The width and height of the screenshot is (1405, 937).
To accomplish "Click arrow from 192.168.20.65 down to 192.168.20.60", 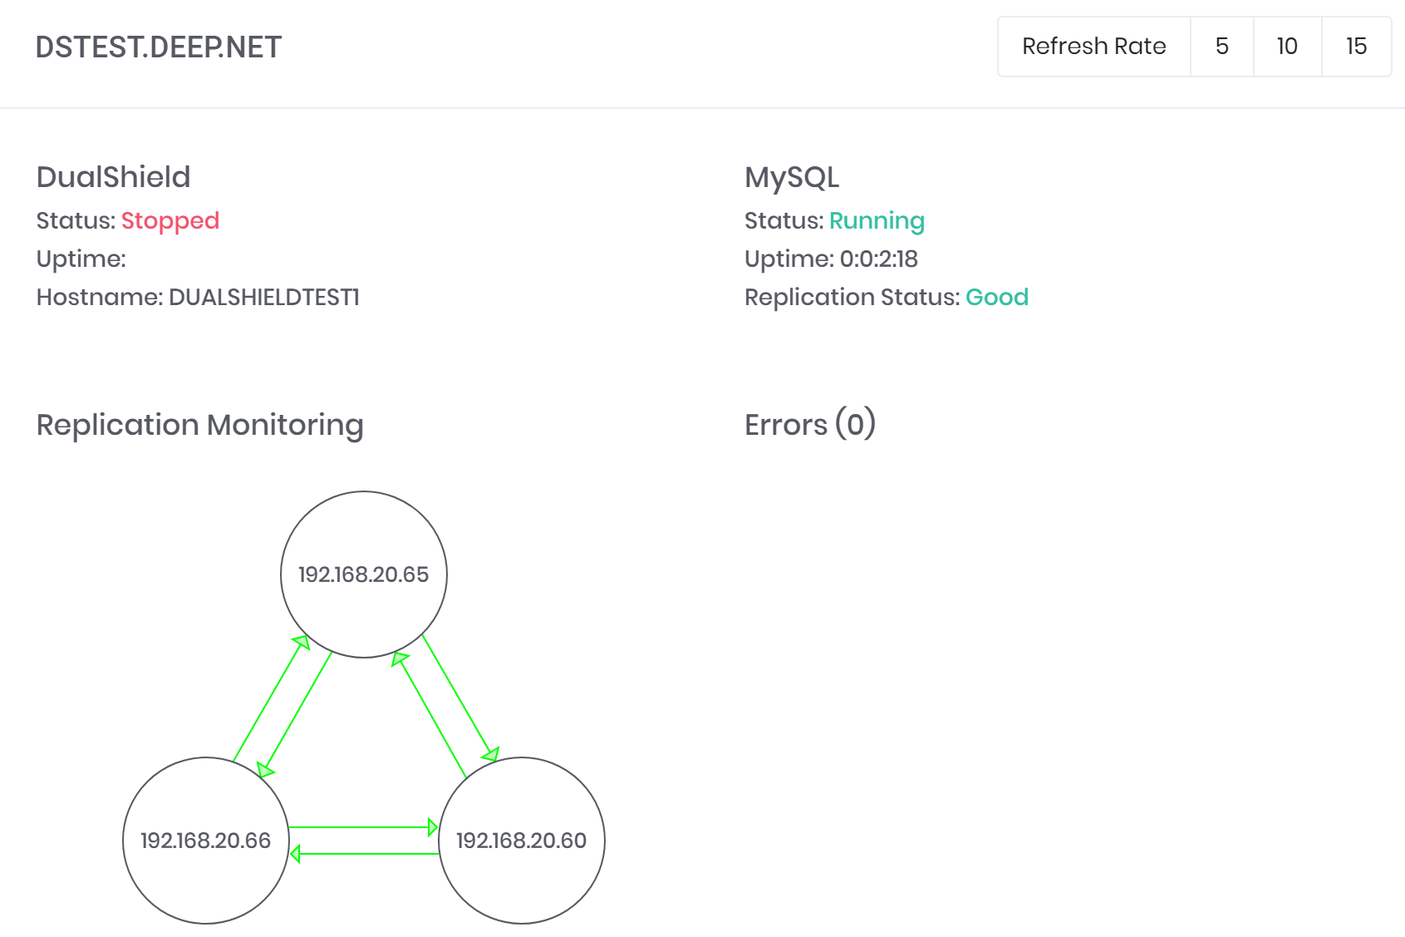I will tap(459, 697).
